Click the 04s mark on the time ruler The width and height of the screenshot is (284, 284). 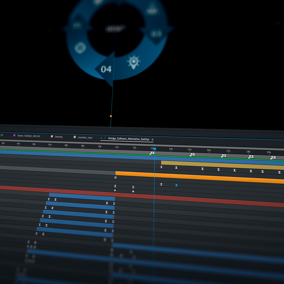[x=3, y=143]
